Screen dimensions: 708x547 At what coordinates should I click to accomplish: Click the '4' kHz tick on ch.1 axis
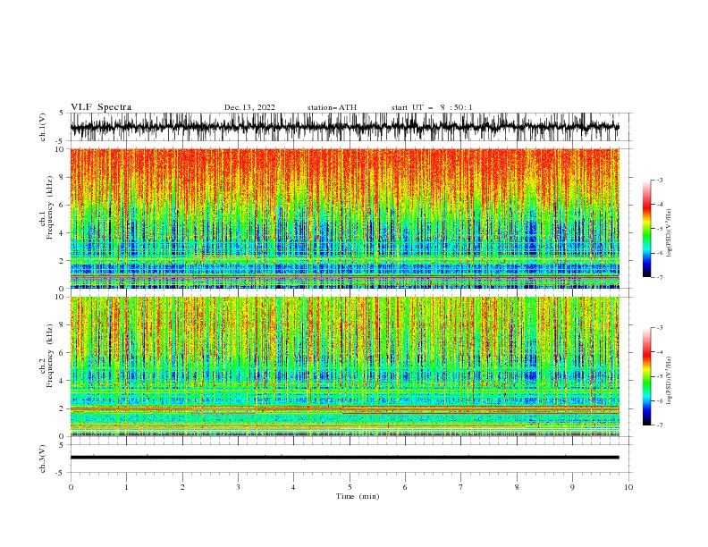tap(63, 233)
